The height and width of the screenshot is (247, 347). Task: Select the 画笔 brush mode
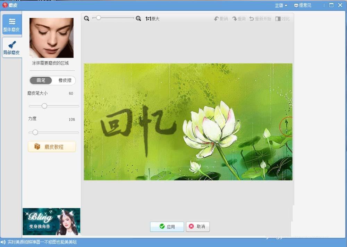[41, 80]
